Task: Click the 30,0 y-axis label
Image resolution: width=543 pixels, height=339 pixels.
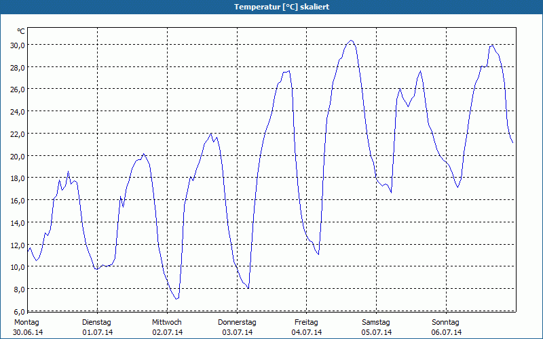Action: click(x=18, y=45)
